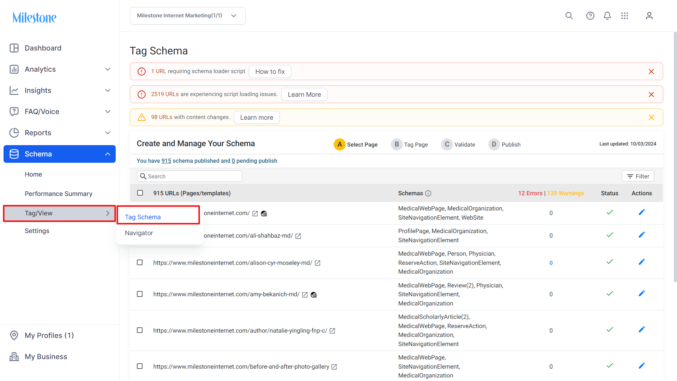
Task: Select step D Publish
Action: pos(504,144)
